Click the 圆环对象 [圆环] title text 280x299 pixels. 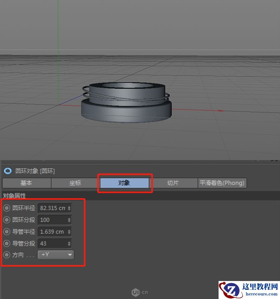click(x=35, y=171)
